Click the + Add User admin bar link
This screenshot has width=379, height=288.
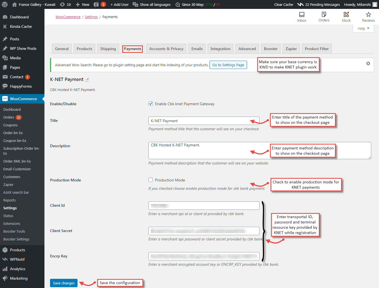119,4
